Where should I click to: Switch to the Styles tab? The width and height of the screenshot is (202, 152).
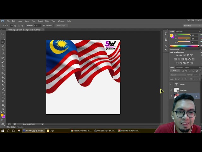(183, 49)
